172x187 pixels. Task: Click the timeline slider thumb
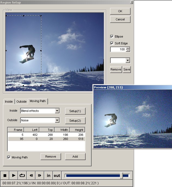tap(121, 176)
